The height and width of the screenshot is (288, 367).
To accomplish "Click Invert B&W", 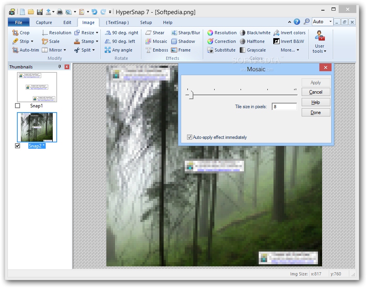I will click(x=289, y=41).
